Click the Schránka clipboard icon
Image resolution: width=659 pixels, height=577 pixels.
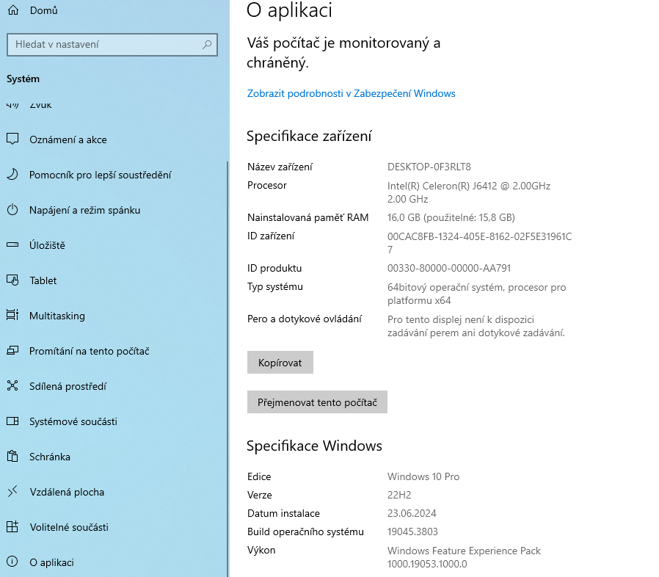(x=12, y=457)
